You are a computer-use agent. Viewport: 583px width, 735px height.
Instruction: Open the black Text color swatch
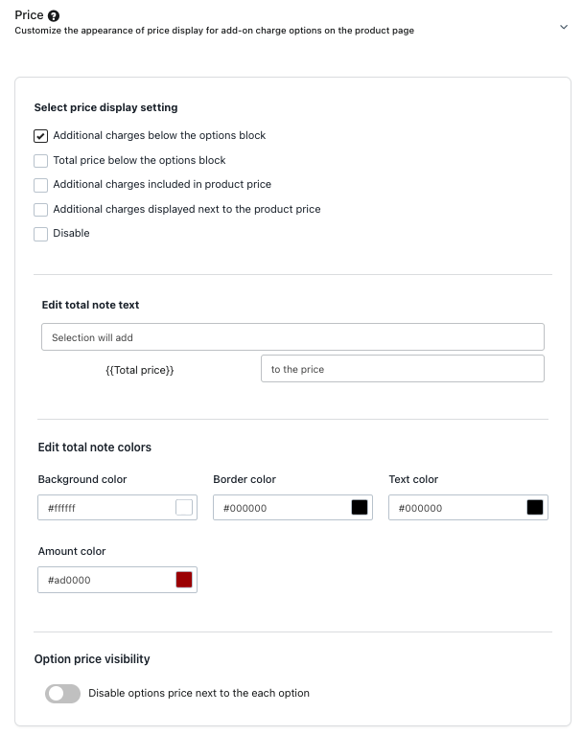point(535,508)
